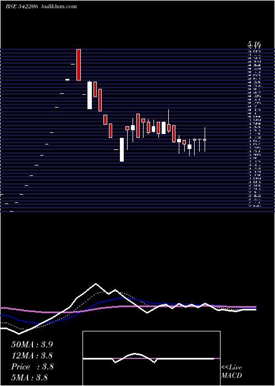
Task: Click the 12MA : 3.8 readout
Action: pos(32,356)
